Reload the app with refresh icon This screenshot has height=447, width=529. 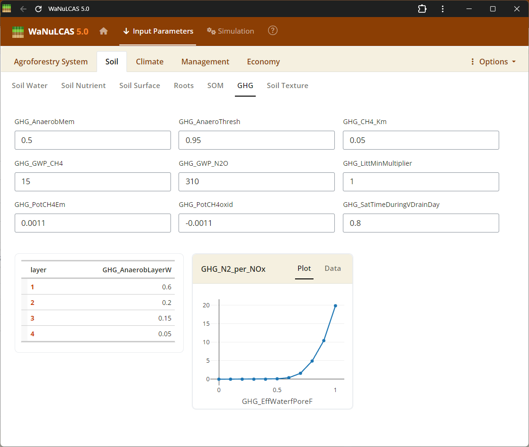pos(38,9)
